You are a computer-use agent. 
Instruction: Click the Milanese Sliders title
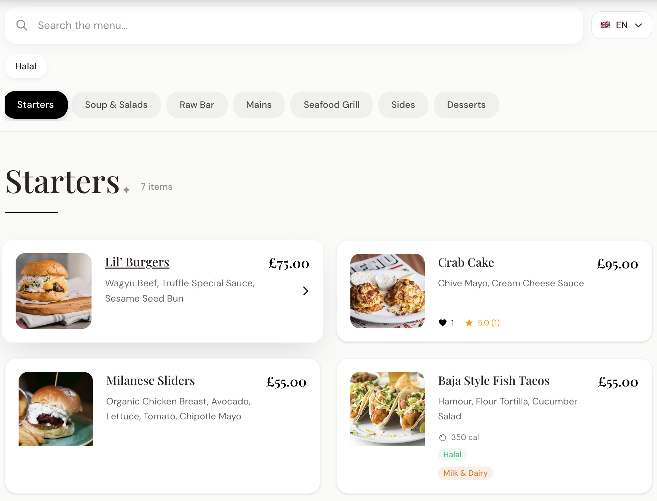(150, 381)
